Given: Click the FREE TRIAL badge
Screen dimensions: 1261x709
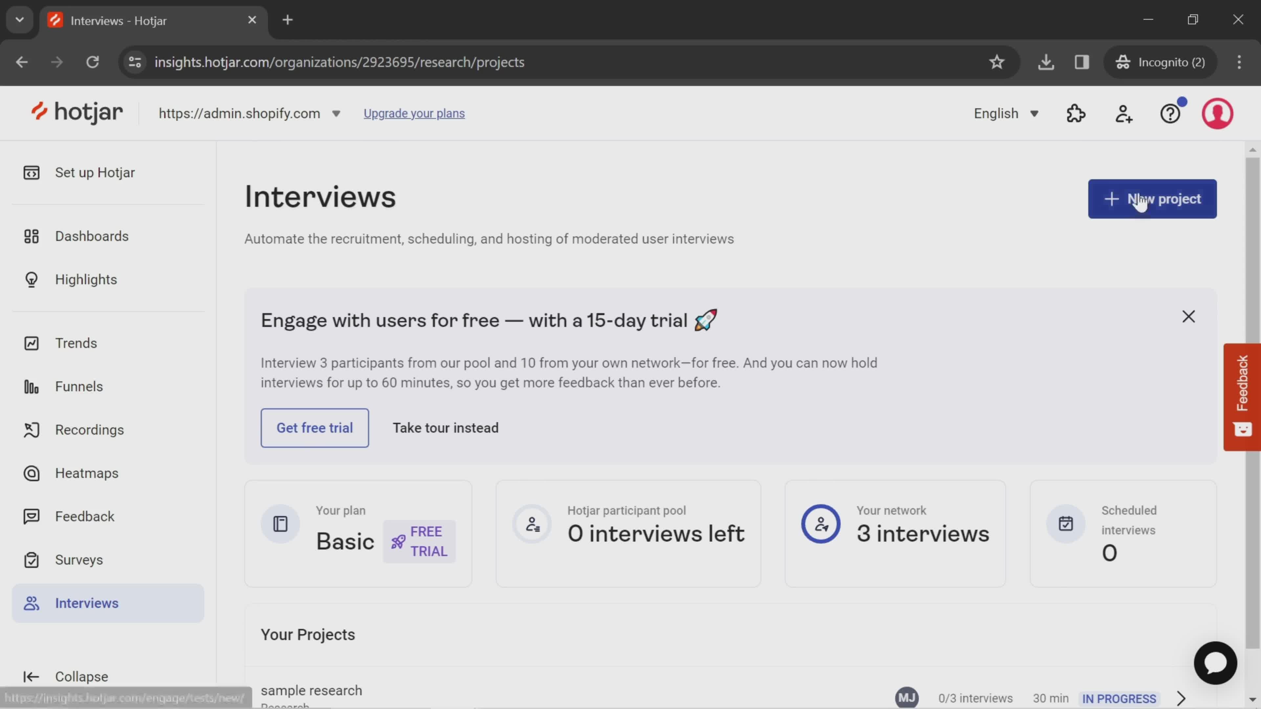Looking at the screenshot, I should (x=420, y=541).
